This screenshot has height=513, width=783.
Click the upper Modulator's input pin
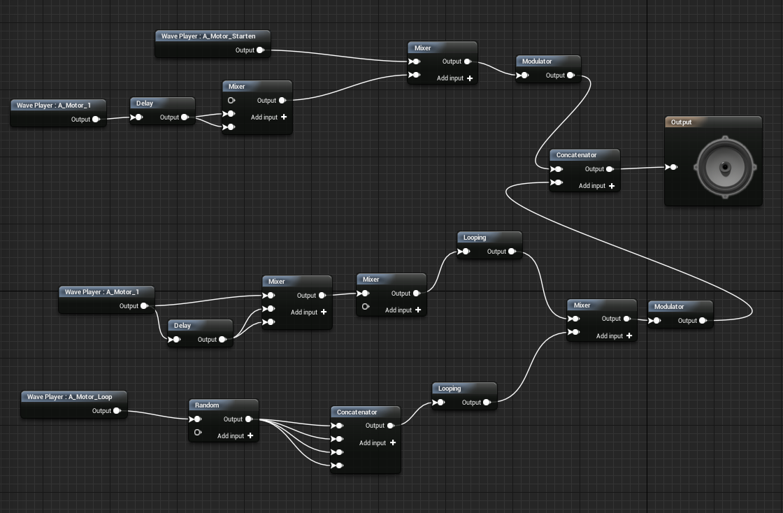click(523, 75)
